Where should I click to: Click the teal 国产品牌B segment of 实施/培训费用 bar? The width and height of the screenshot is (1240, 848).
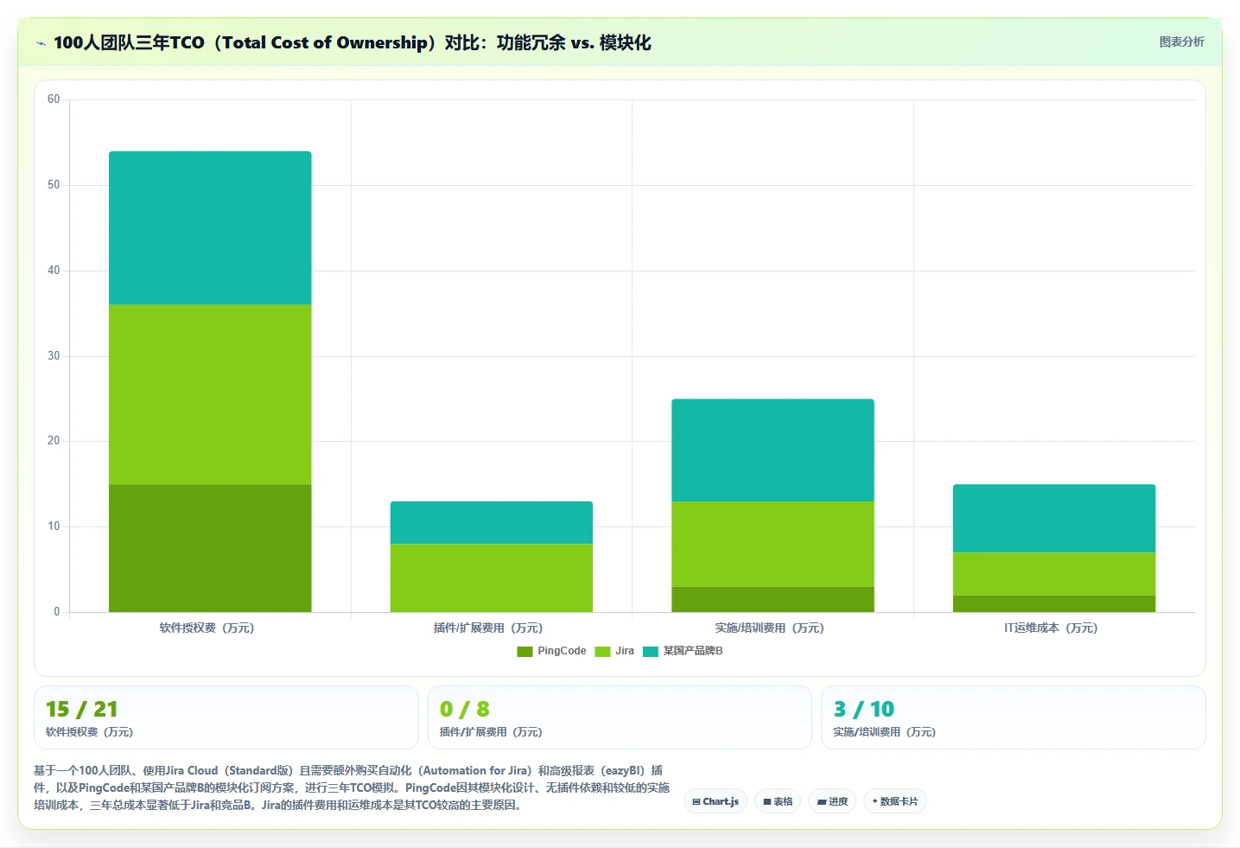(773, 450)
